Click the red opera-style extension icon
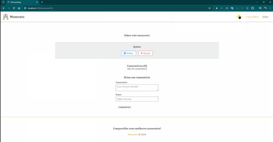The image size is (273, 142). pyautogui.click(x=217, y=8)
